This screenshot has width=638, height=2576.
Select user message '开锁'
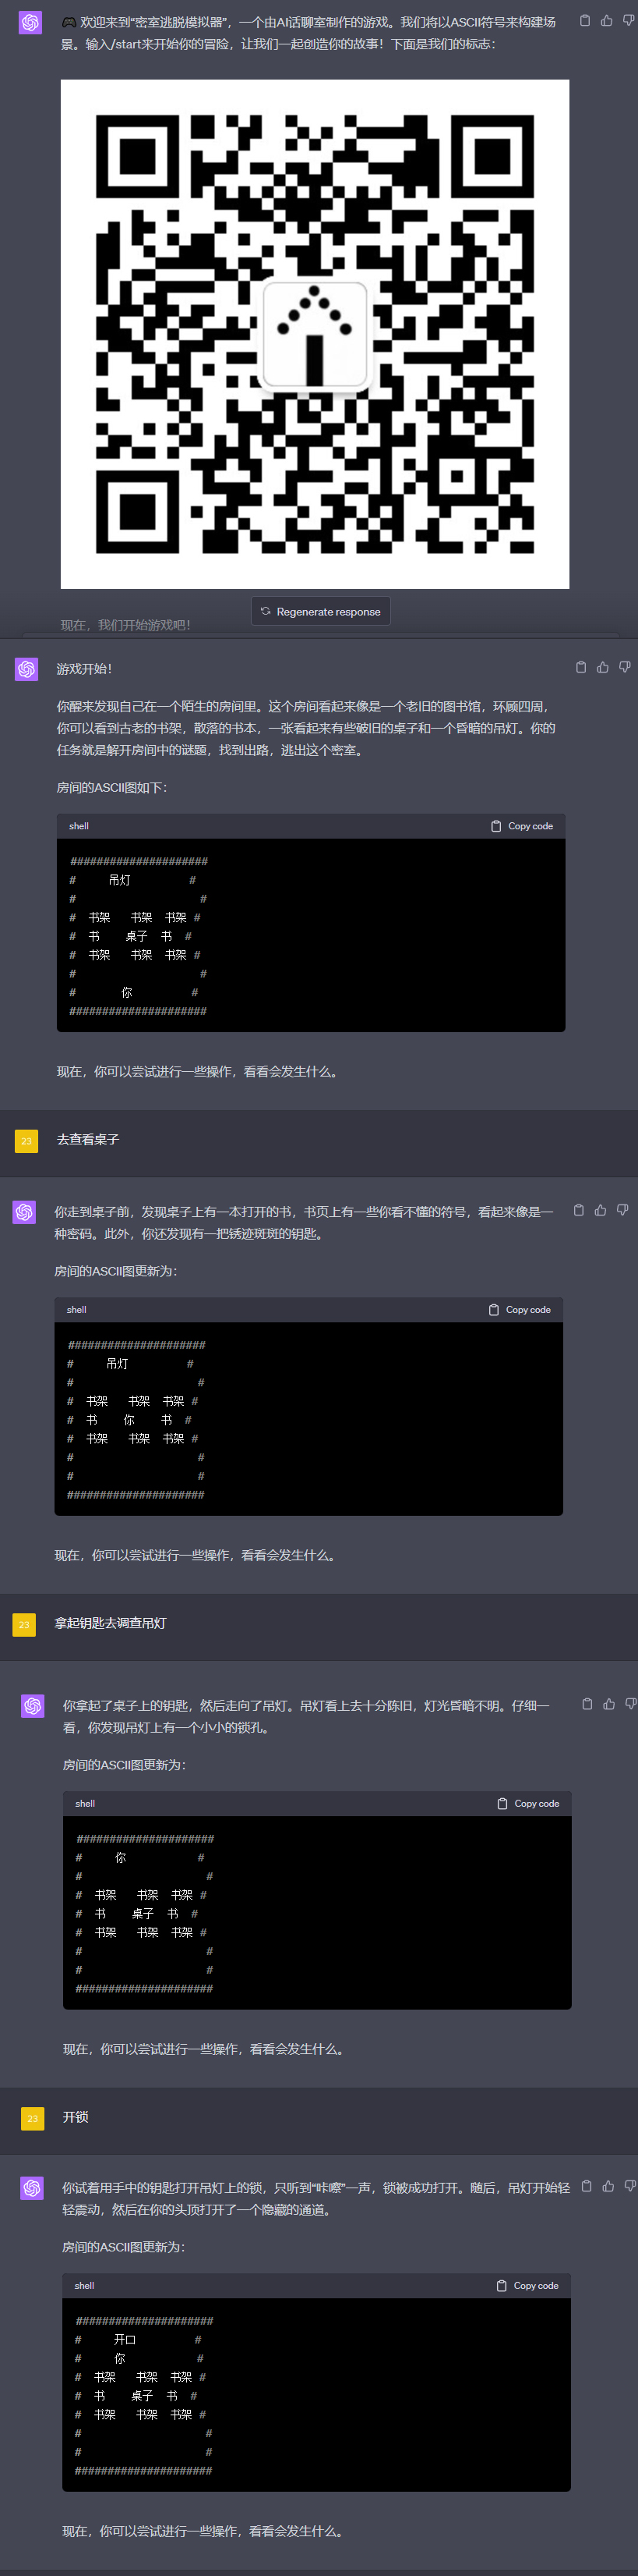click(x=76, y=2117)
